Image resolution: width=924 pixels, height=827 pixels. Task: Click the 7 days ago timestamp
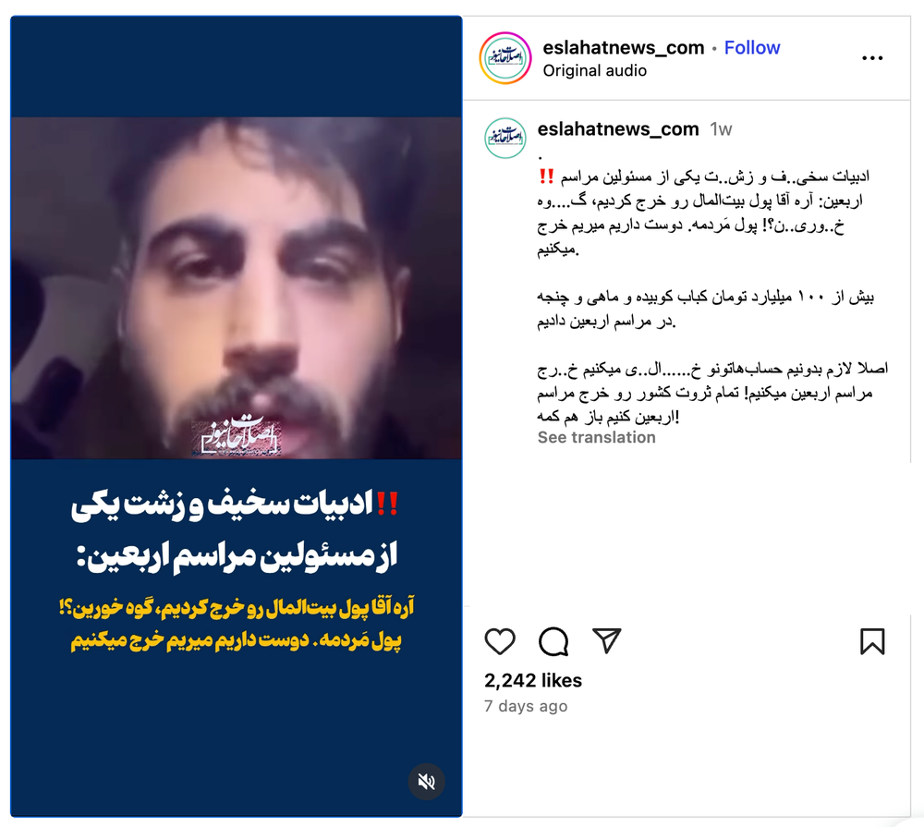(526, 706)
